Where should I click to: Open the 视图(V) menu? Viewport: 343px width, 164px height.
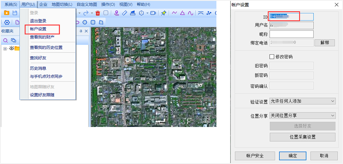(126, 4)
